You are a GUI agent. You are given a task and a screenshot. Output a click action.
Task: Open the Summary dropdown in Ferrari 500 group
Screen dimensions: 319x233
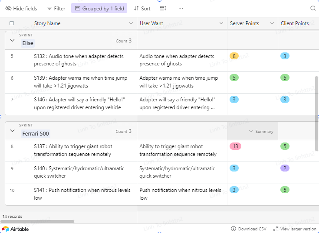[261, 132]
